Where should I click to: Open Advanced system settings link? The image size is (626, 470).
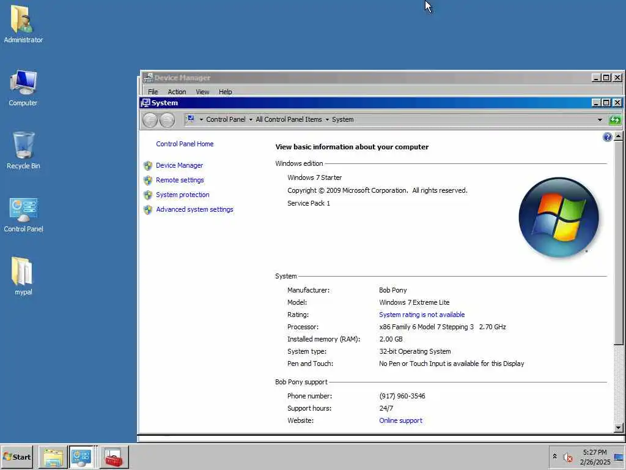[x=194, y=209]
